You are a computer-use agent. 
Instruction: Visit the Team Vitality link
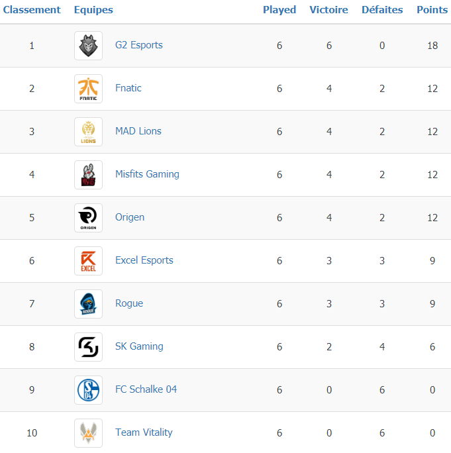tap(144, 432)
